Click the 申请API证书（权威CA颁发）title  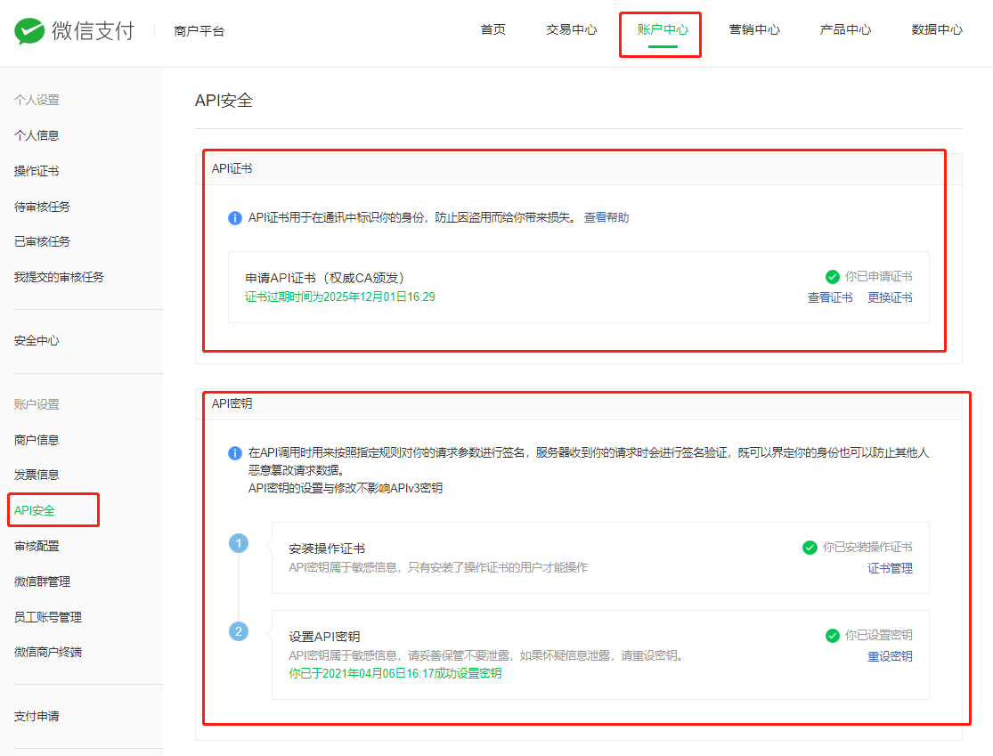coord(325,278)
